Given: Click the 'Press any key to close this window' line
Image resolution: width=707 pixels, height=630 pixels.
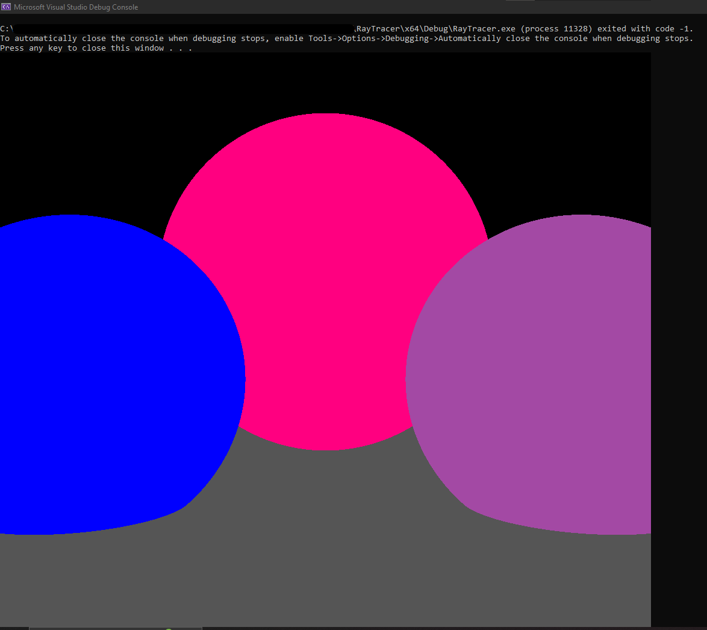Looking at the screenshot, I should (96, 48).
